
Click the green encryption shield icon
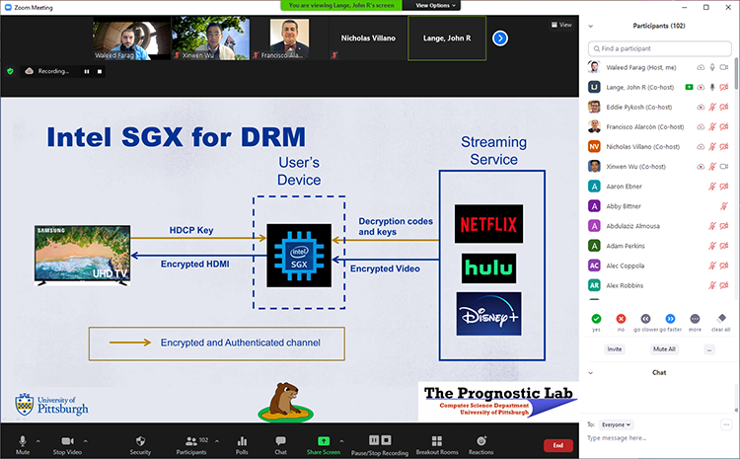(x=10, y=71)
